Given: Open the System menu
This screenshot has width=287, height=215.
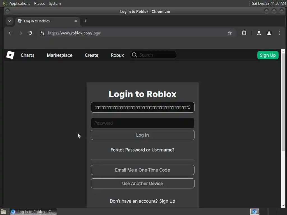Looking at the screenshot, I should click(55, 3).
